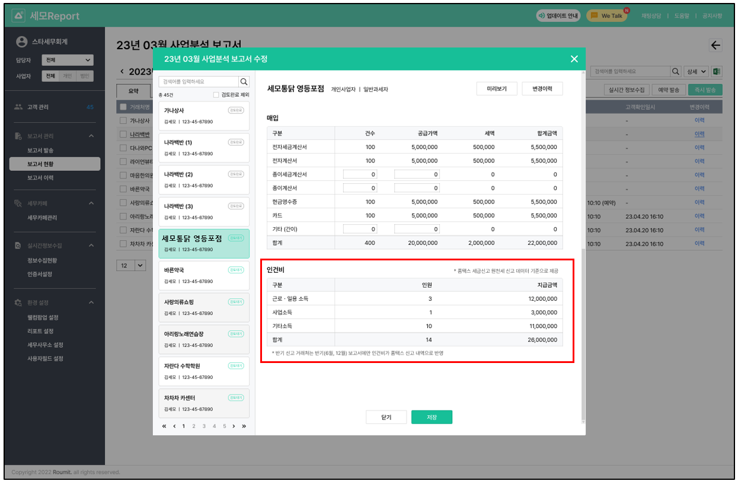
Task: Collapse the 보고서 관리 sidebar section
Action: point(91,136)
